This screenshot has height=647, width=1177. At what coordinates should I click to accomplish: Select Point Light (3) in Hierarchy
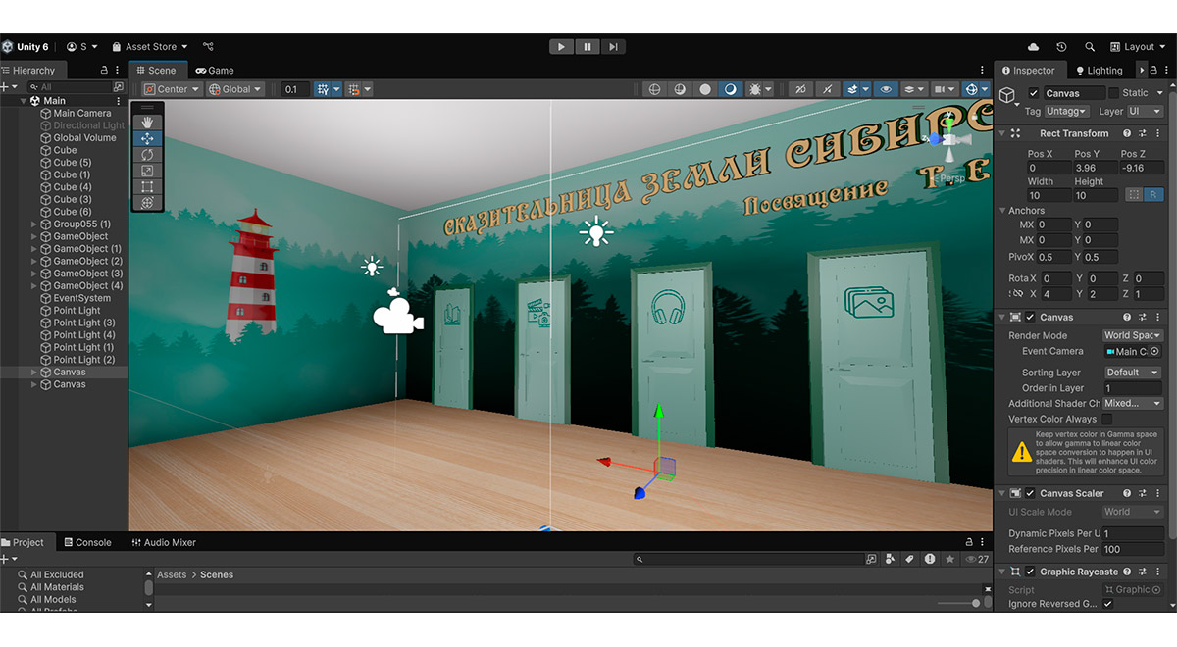point(83,323)
